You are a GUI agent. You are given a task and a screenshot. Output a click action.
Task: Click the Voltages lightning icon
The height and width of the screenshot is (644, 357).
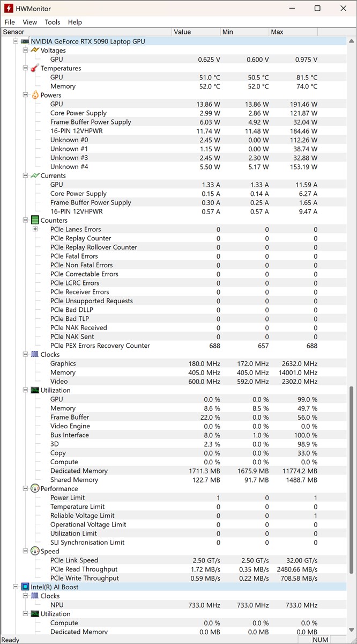point(35,50)
